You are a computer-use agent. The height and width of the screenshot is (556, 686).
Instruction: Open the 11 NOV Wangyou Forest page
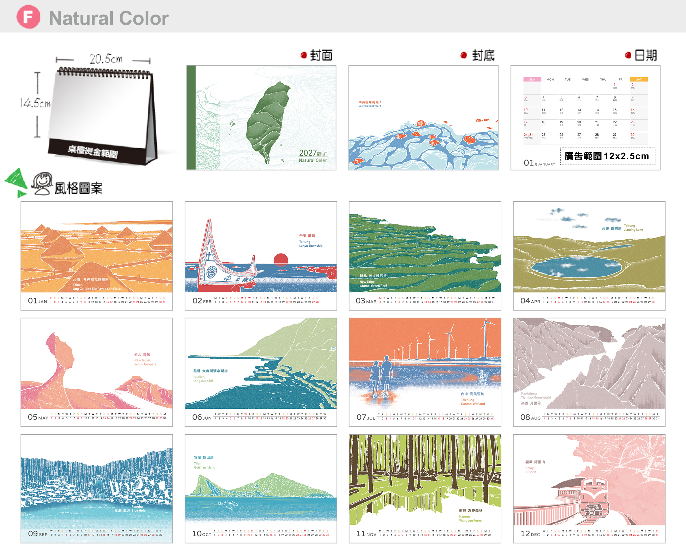[425, 489]
